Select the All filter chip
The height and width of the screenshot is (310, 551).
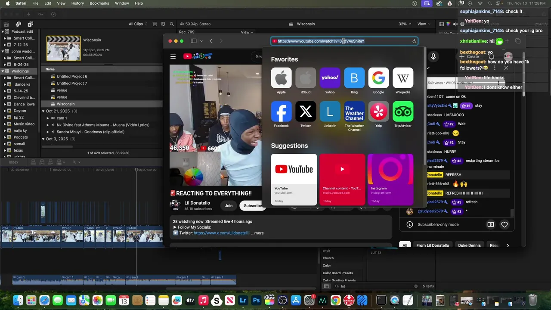(x=405, y=245)
